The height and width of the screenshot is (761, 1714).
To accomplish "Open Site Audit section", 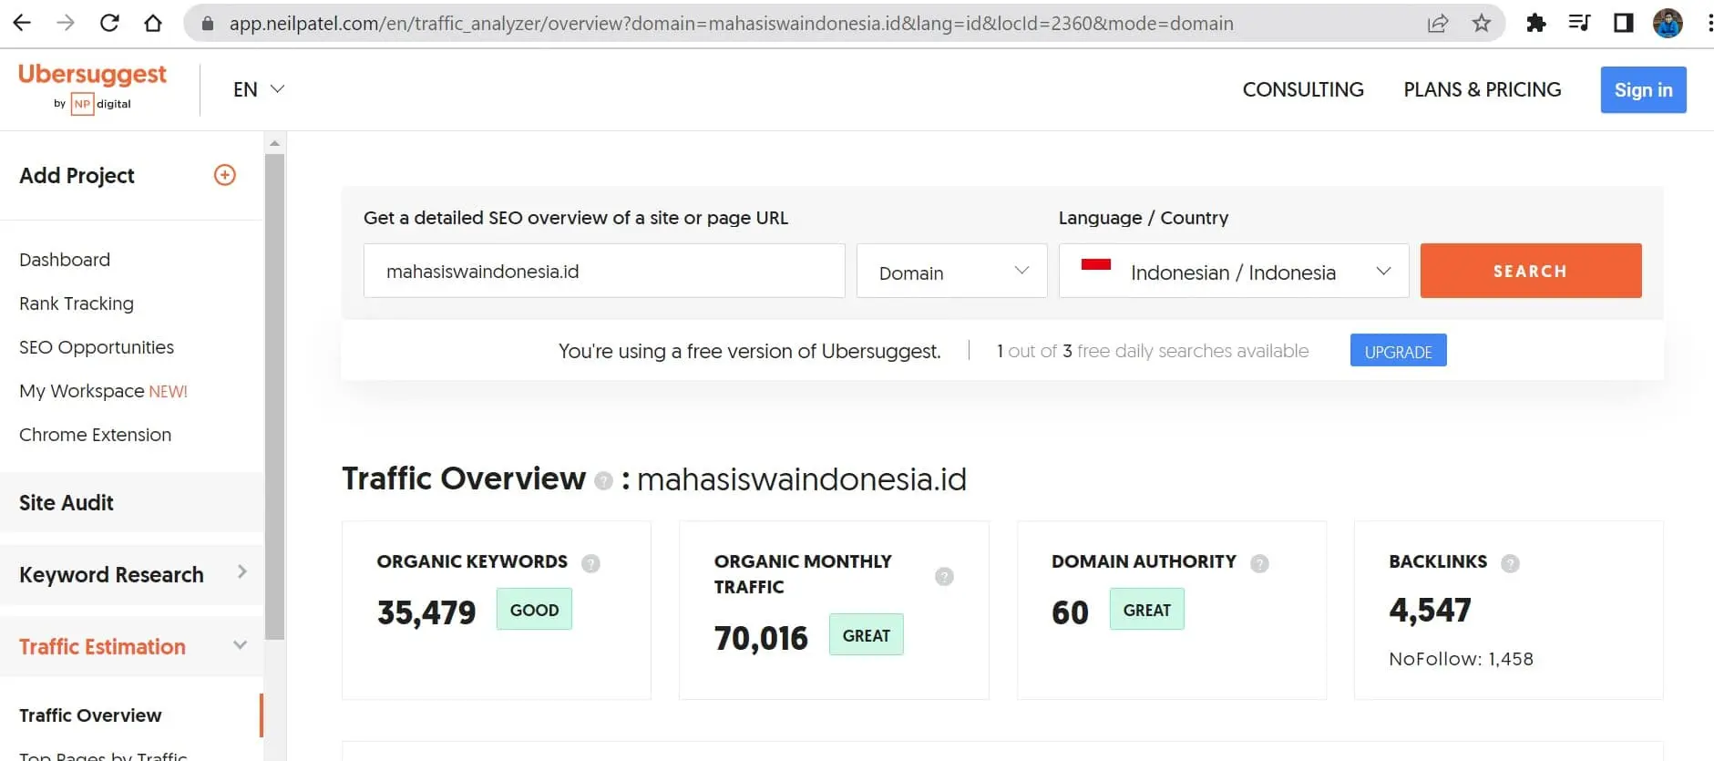I will tap(131, 503).
